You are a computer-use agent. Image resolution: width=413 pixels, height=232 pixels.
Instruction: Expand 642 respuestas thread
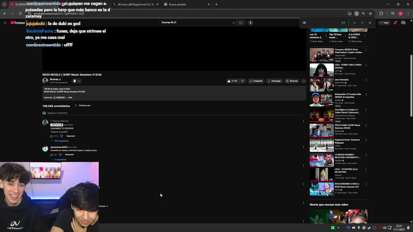pyautogui.click(x=60, y=141)
